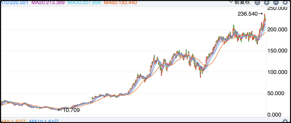The width and height of the screenshot is (291, 123).
Task: Click the 200.000 price axis label
Action: point(278,29)
